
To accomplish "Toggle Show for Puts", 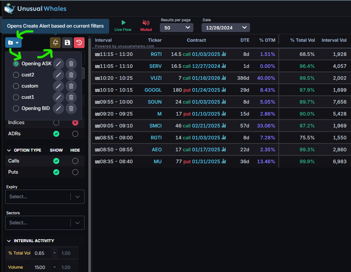I will 56,172.
